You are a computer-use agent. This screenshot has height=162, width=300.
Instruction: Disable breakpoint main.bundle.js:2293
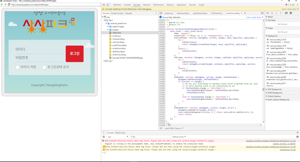(x=268, y=52)
